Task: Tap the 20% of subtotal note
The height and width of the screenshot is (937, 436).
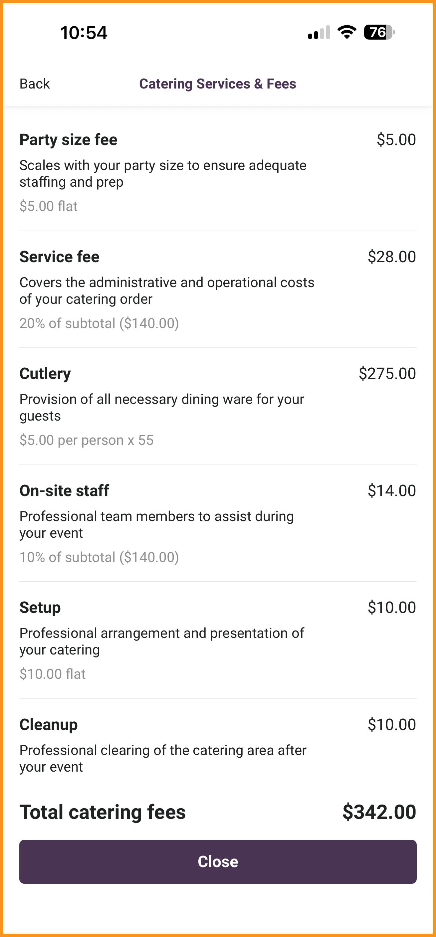Action: click(99, 323)
